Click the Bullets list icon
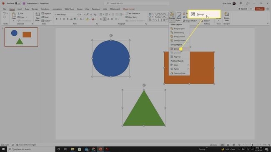Screen dimensions: 271x152 tap(101, 15)
